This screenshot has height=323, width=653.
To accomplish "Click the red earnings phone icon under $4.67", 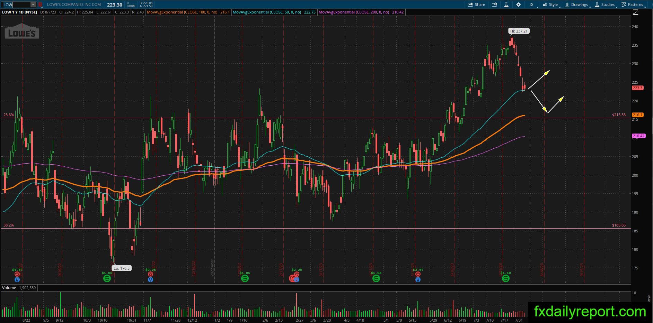I will [x=17, y=274].
